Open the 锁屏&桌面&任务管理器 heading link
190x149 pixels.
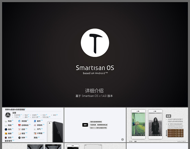(15, 109)
